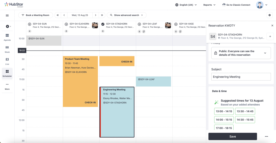Open the English (UK) language dropdown

(186, 5)
